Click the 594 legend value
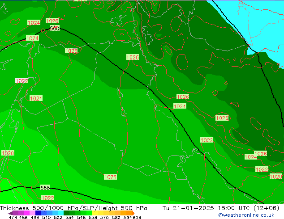This screenshot has width=284, height=219. (128, 217)
